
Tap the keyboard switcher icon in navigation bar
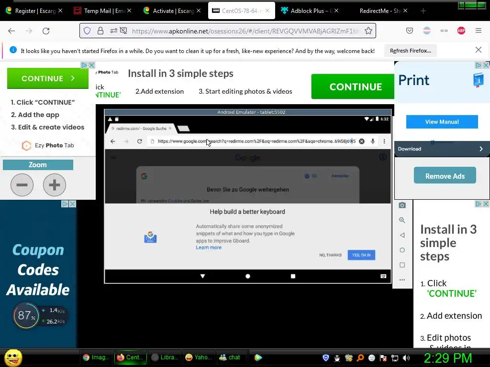pos(383,276)
